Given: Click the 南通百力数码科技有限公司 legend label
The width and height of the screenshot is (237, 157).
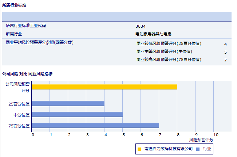Looking at the screenshot, I should tap(168, 149).
